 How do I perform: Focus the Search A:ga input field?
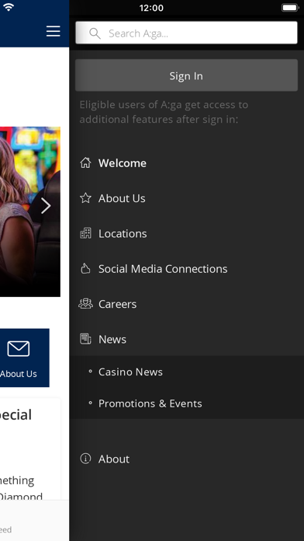[x=186, y=33]
